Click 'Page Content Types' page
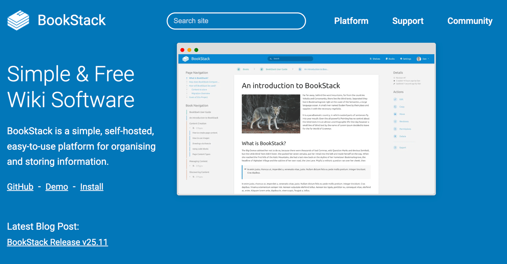Image resolution: width=507 pixels, height=264 pixels. point(201,154)
